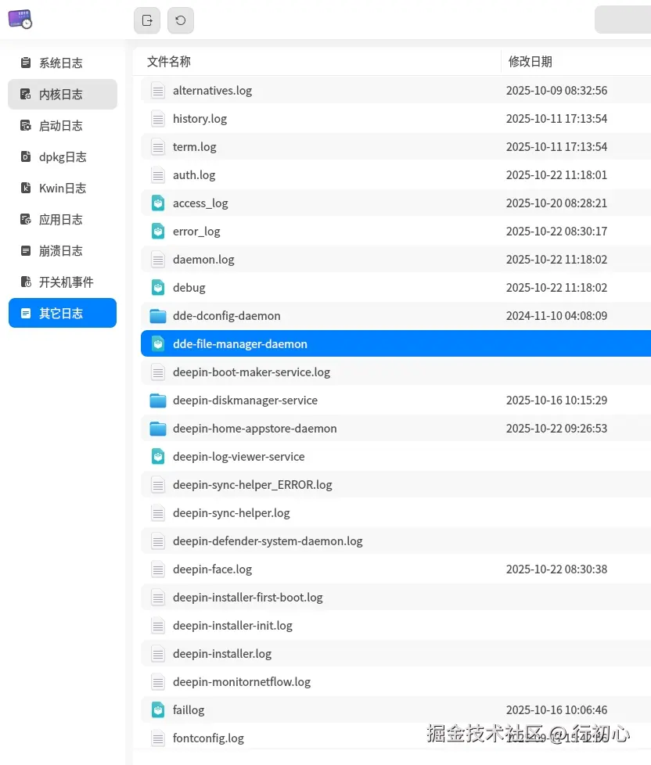Click the file icon beside auth.log

click(x=157, y=174)
